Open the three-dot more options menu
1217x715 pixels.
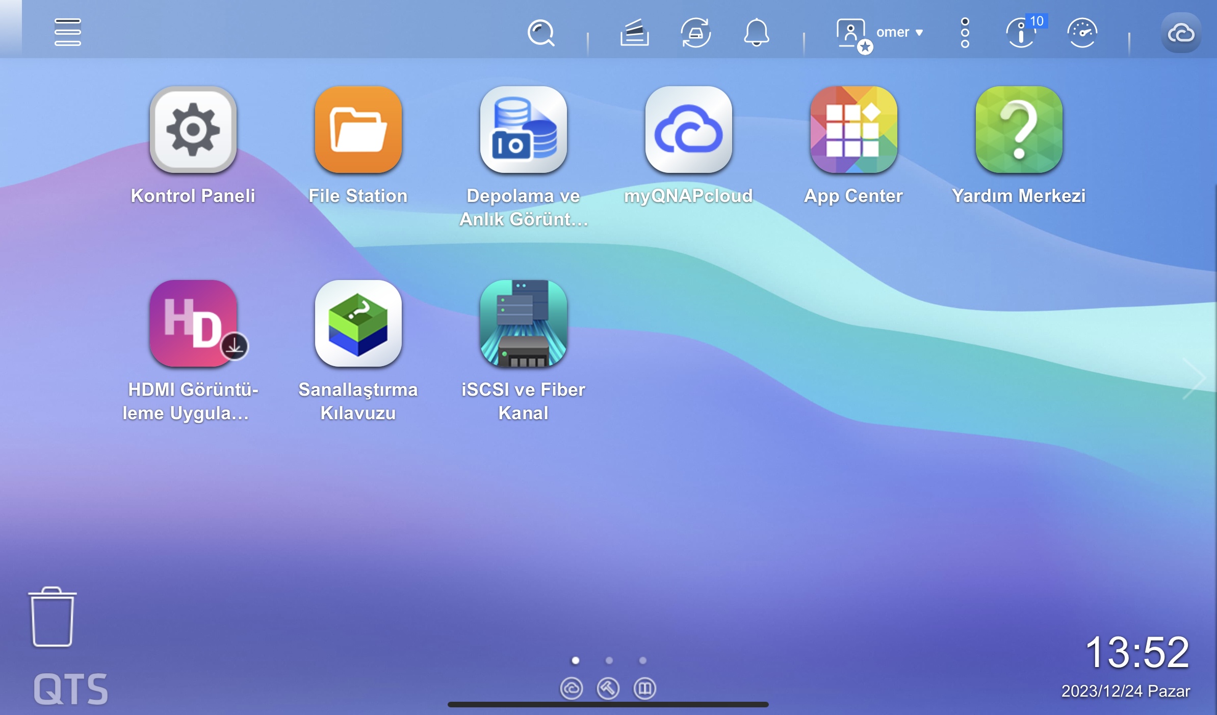[x=965, y=33]
